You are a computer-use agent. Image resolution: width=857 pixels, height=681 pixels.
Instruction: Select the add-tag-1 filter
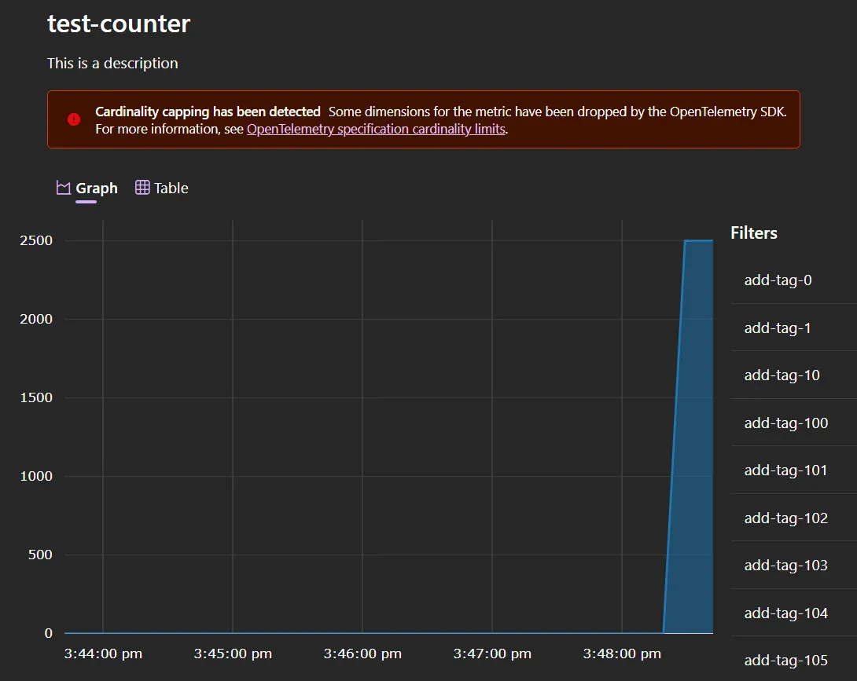click(778, 328)
